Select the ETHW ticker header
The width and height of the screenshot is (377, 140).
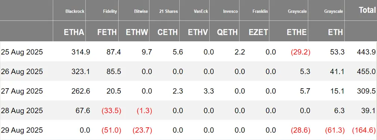137,32
